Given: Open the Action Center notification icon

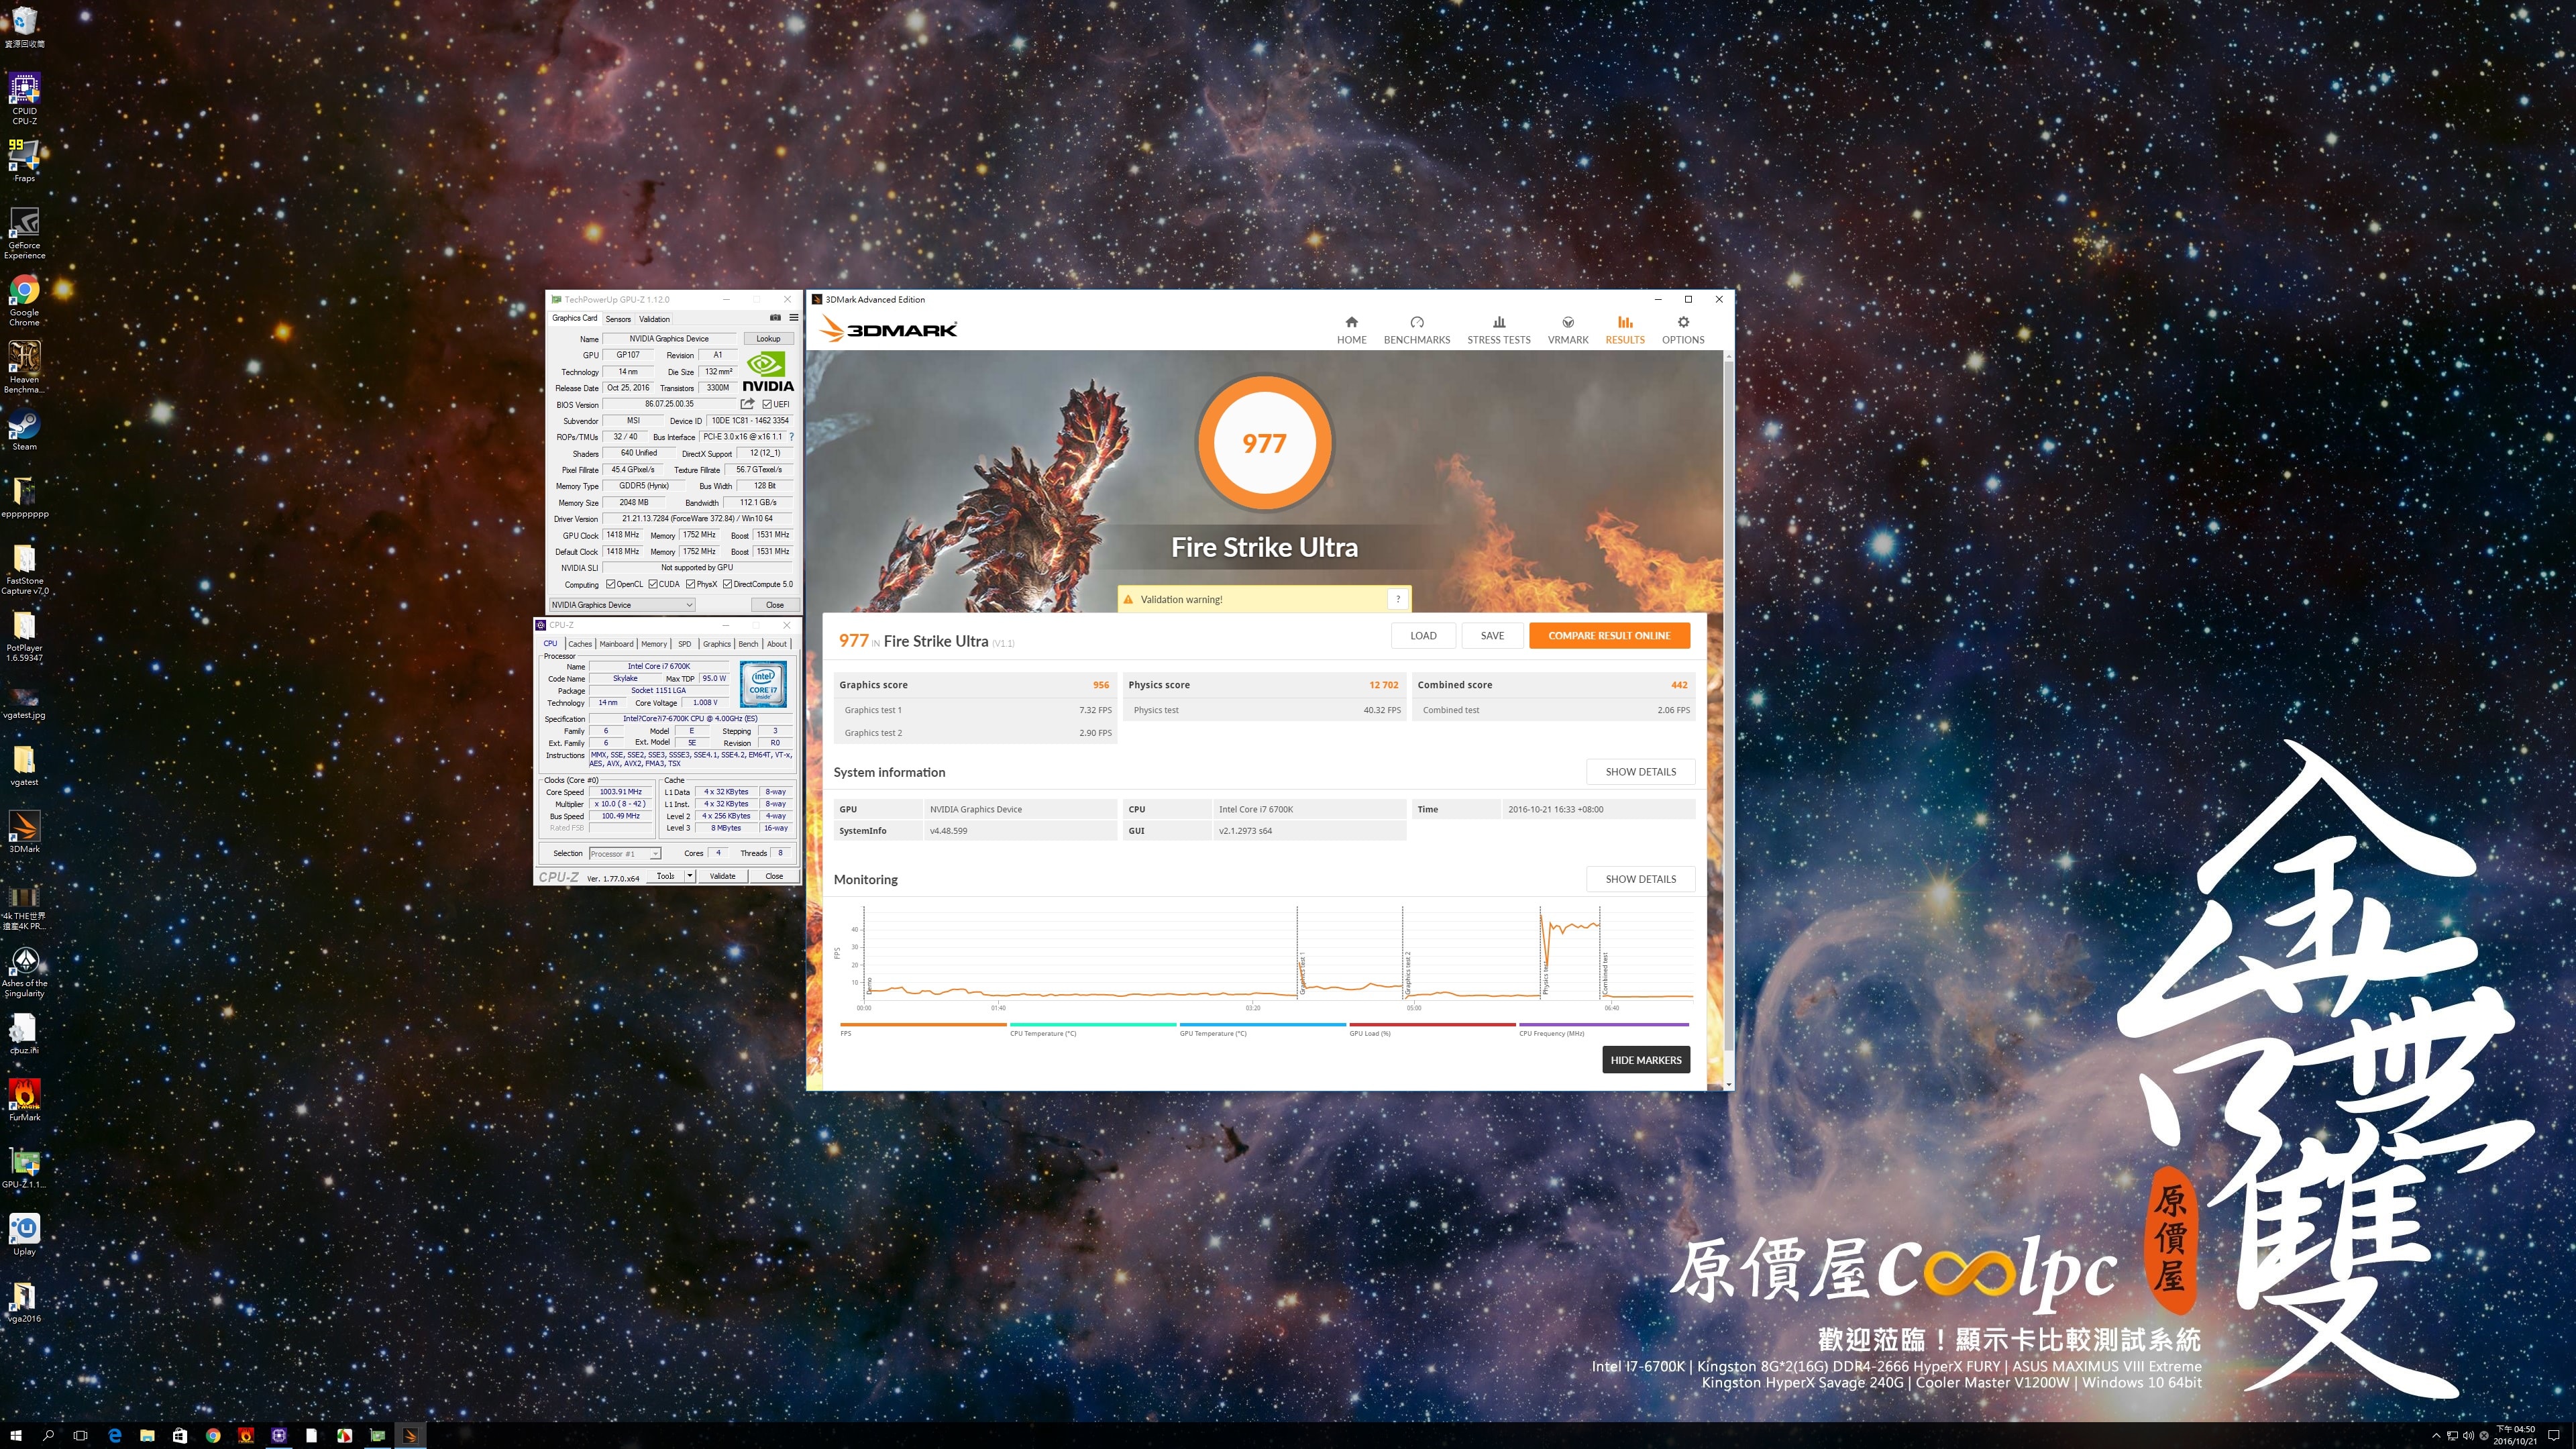Looking at the screenshot, I should [x=2553, y=1435].
